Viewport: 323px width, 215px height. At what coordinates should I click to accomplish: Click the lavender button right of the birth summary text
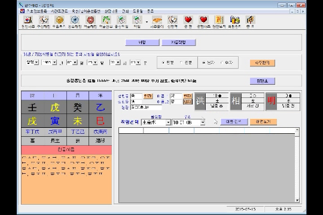coord(262,81)
